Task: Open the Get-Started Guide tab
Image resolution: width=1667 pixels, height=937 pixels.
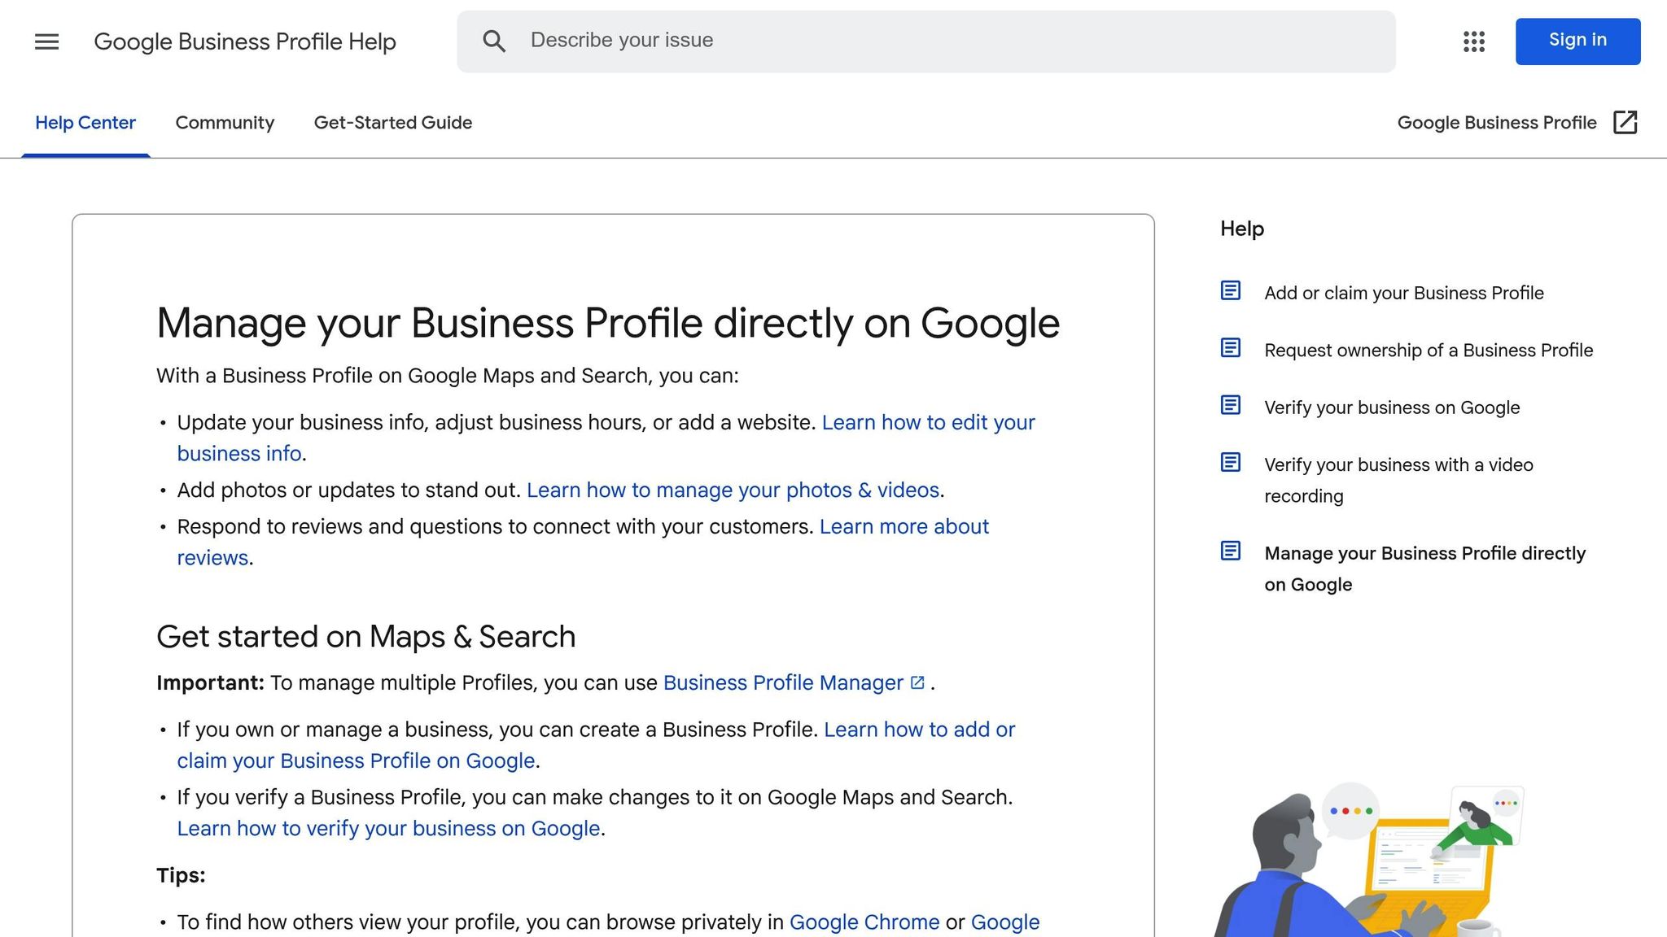Action: [x=393, y=123]
